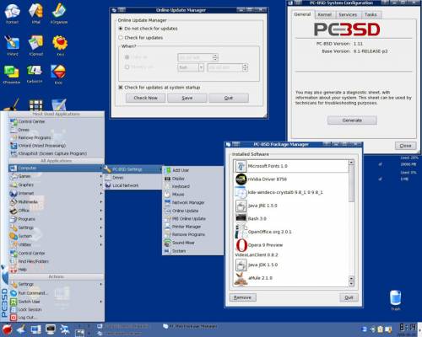Launch the KWord desktop icon

coord(12,45)
